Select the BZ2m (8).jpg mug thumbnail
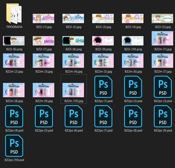Image resolution: width=175 pixels, height=168 pixels. 14,90
